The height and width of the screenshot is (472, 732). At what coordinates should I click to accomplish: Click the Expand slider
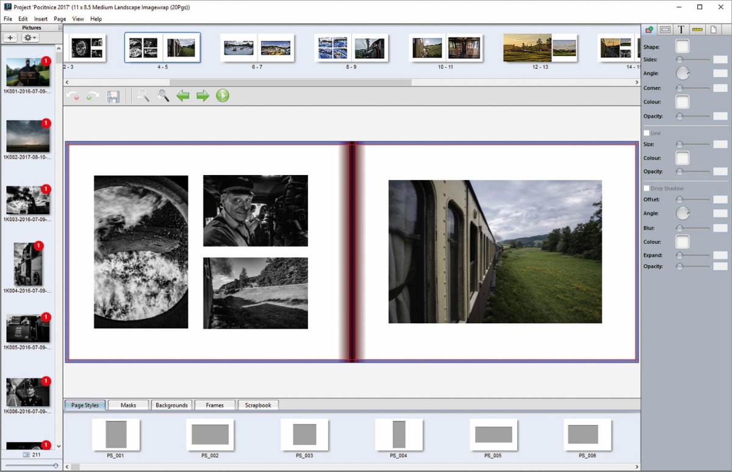tap(693, 256)
